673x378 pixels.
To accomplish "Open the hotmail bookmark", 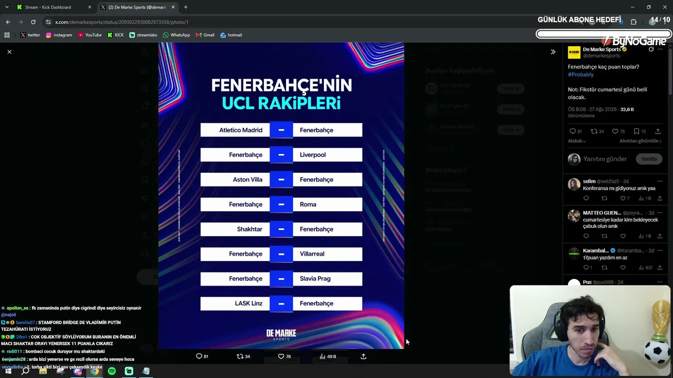I will [231, 35].
